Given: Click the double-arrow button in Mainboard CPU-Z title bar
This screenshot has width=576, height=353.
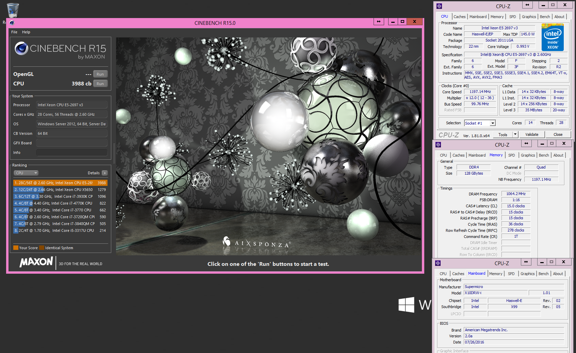Looking at the screenshot, I should click(526, 262).
